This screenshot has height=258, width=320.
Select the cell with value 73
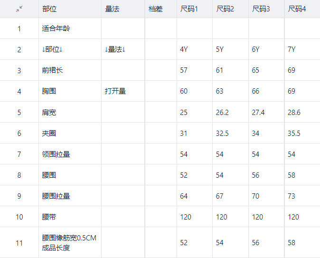click(292, 196)
